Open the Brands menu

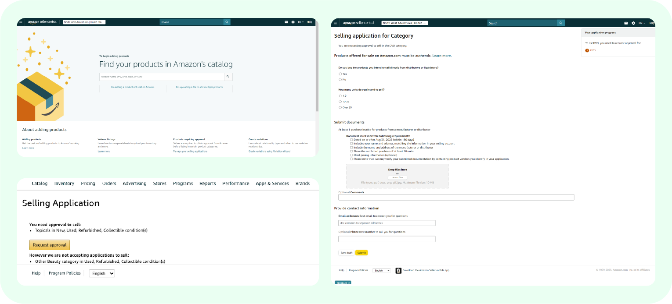point(303,184)
